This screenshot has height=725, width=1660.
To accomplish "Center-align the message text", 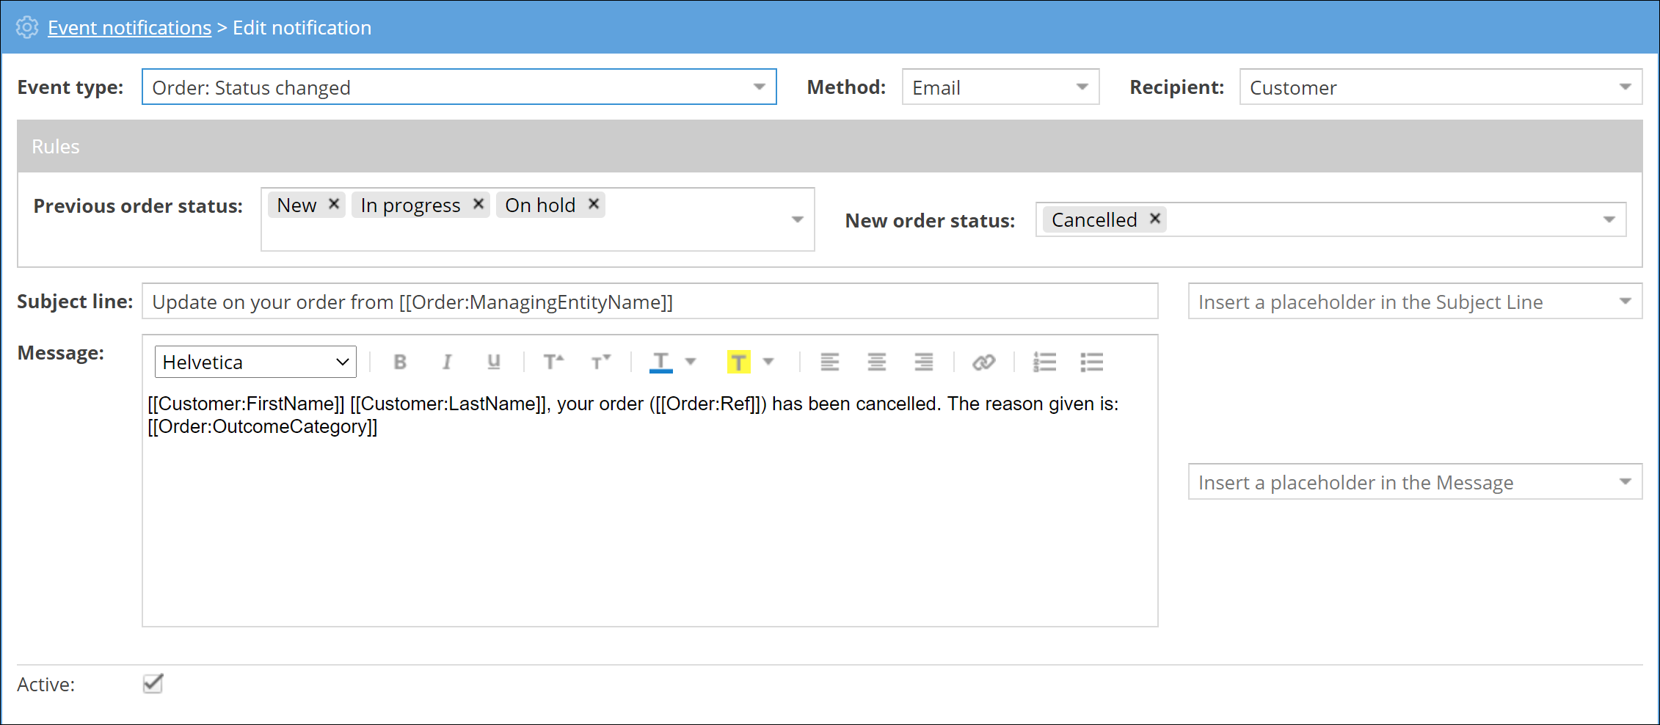I will pyautogui.click(x=876, y=362).
